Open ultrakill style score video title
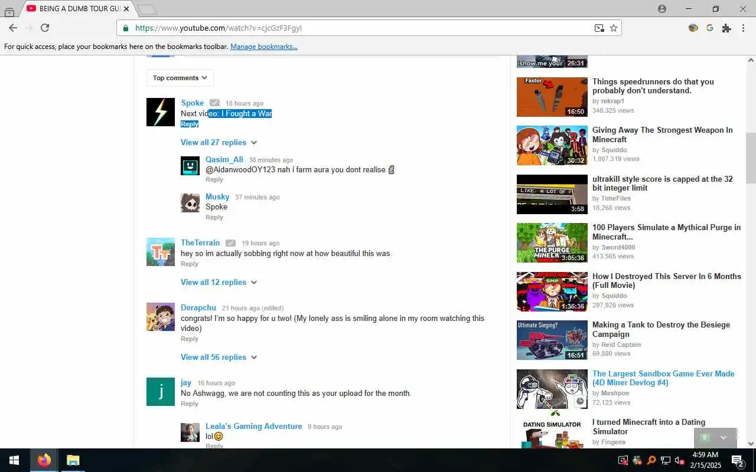This screenshot has width=756, height=472. click(x=663, y=183)
